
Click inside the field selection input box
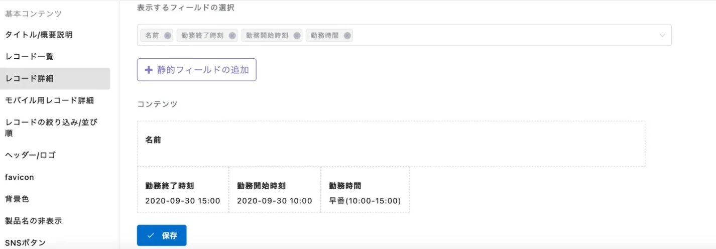pos(502,35)
